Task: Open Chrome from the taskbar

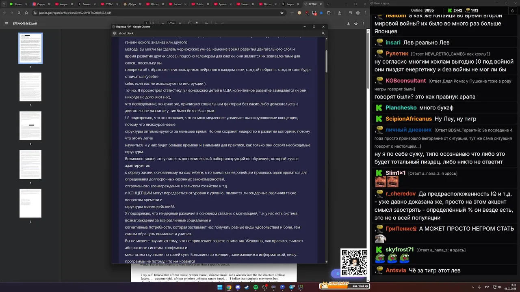Action: [229, 287]
